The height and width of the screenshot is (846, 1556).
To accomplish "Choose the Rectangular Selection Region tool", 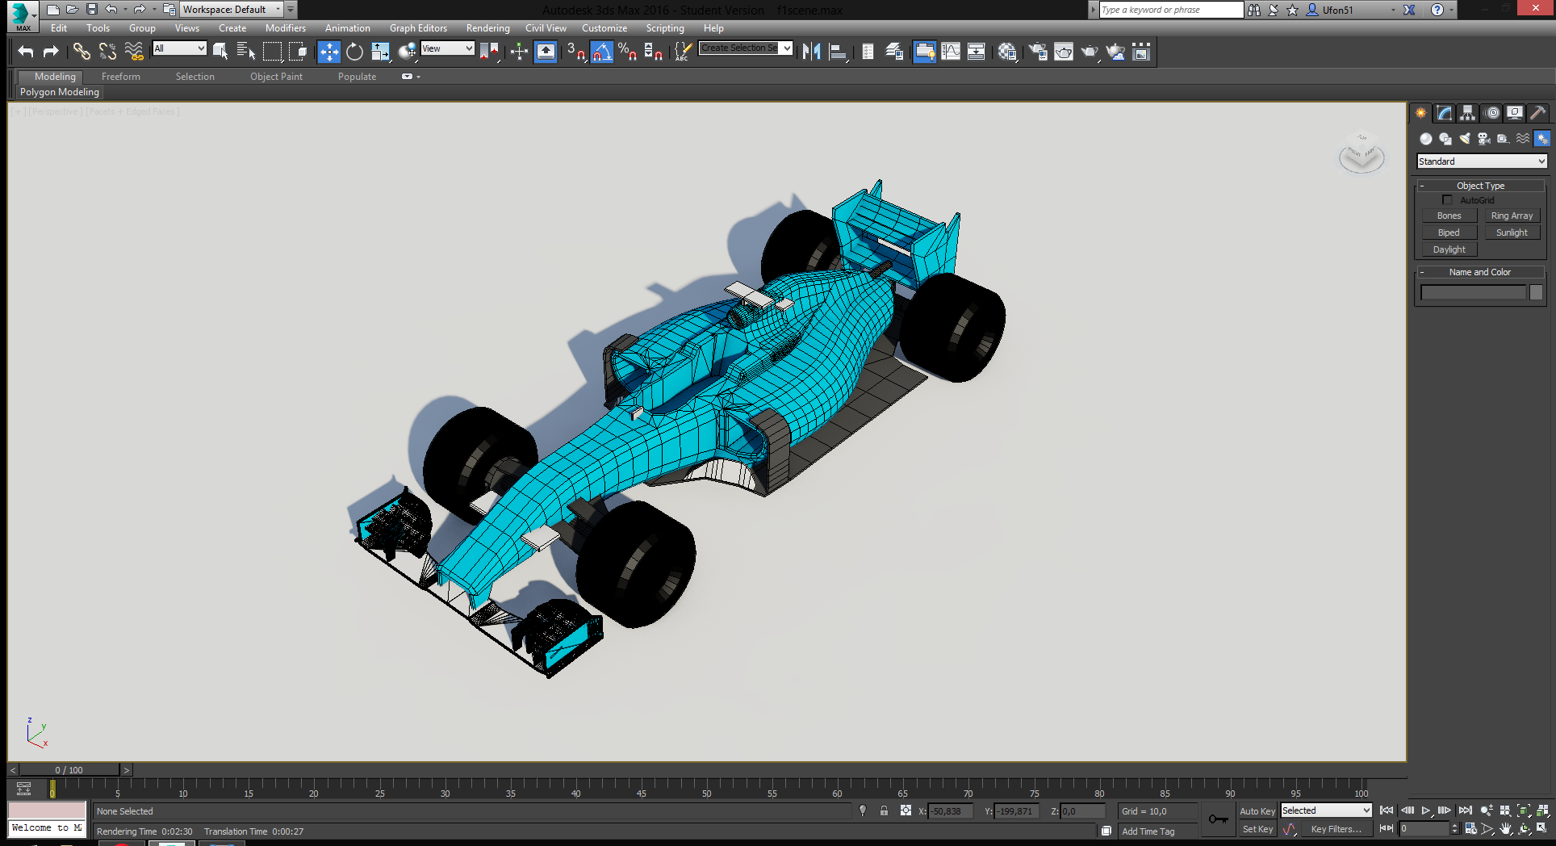I will [273, 52].
